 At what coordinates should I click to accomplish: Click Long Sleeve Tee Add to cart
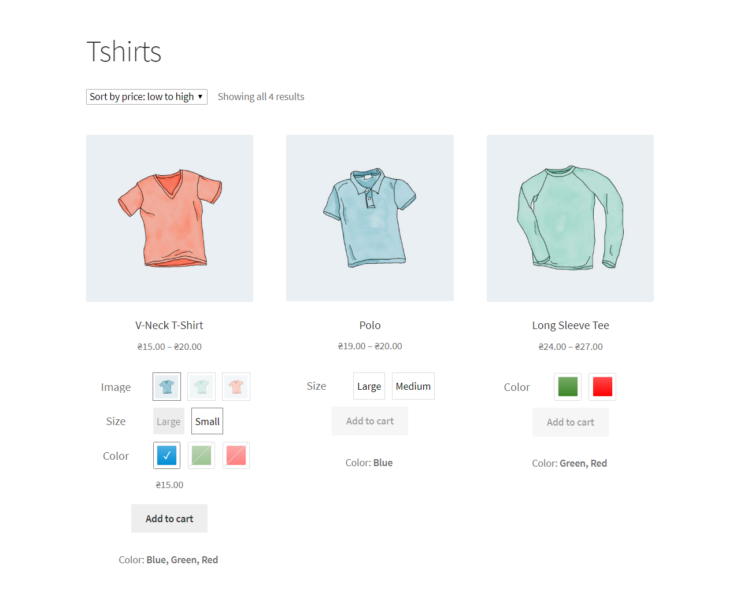(x=571, y=422)
